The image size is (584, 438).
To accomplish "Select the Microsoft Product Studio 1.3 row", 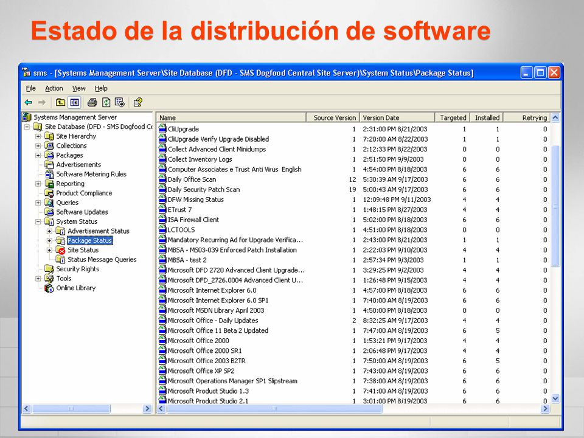I will coord(353,391).
